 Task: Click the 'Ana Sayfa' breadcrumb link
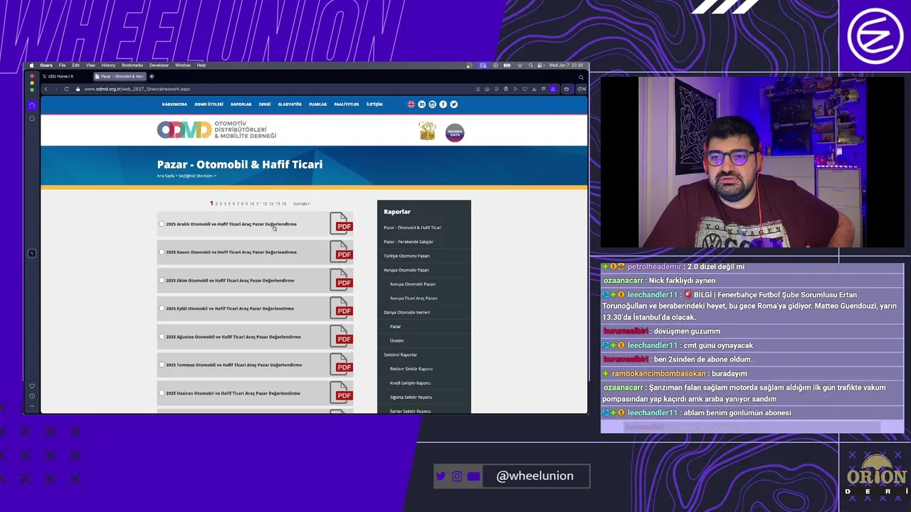point(165,176)
